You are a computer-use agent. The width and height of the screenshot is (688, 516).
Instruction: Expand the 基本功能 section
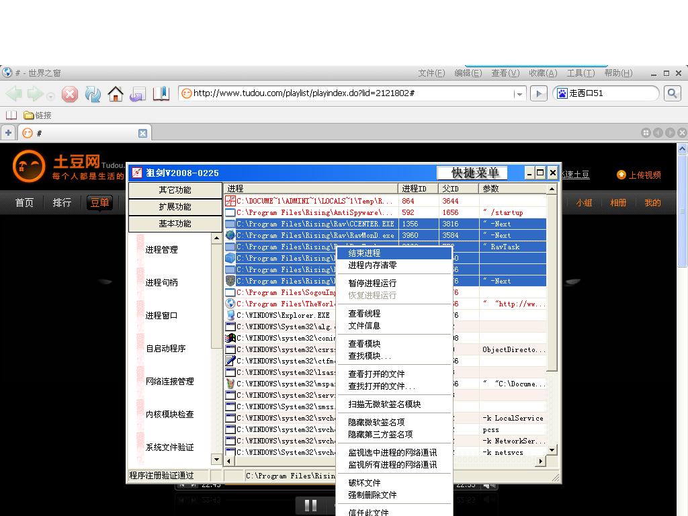175,224
